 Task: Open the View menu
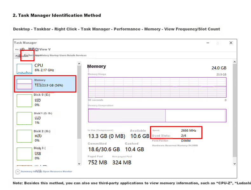point(45,49)
